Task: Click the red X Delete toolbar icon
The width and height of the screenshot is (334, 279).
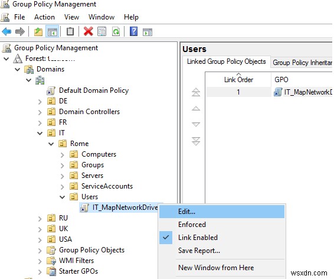Action: [88, 32]
